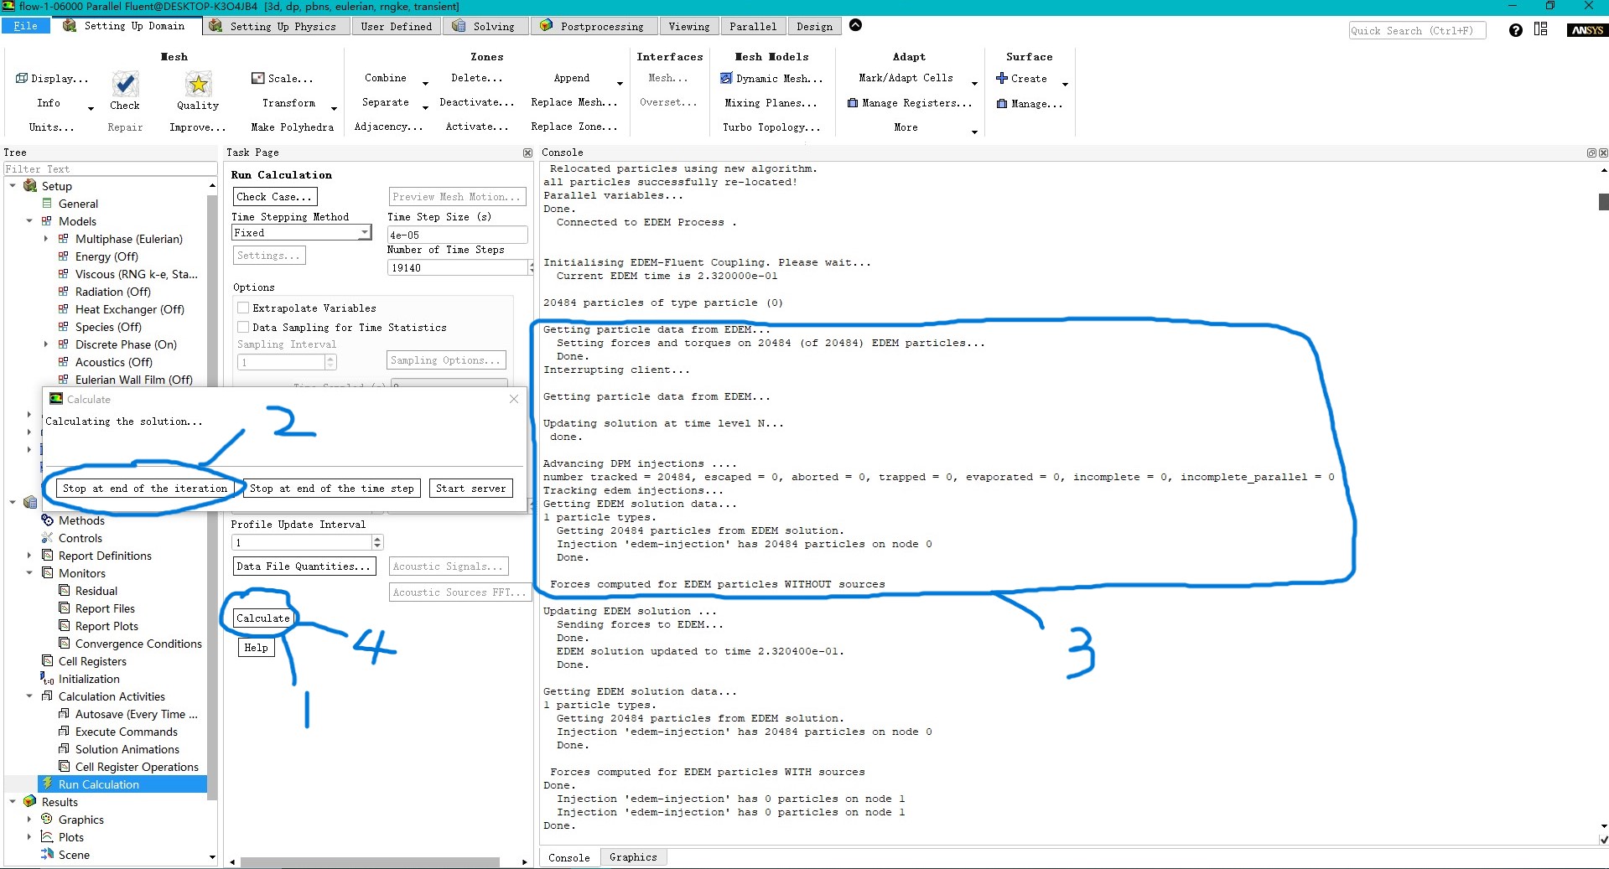Open Dynamic Mesh settings icon
The width and height of the screenshot is (1609, 869).
[726, 78]
